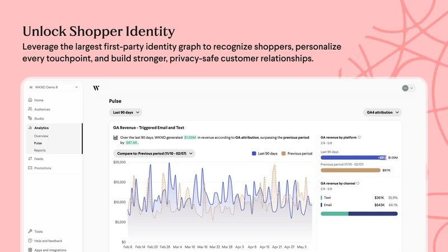This screenshot has height=252, width=448.
Task: Click the W logo at top
Action: click(96, 88)
